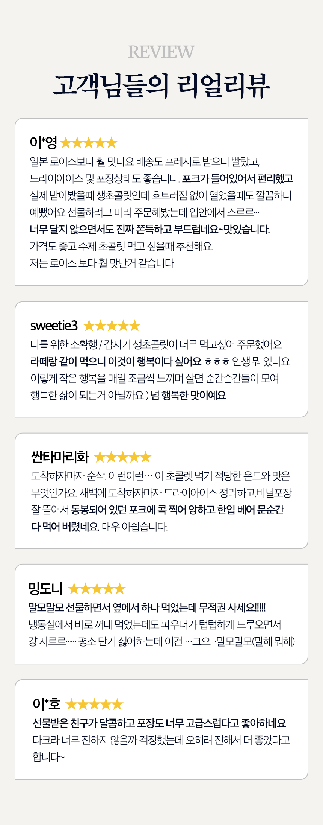
Task: Click the star rating next to 이*영
Action: [x=89, y=143]
